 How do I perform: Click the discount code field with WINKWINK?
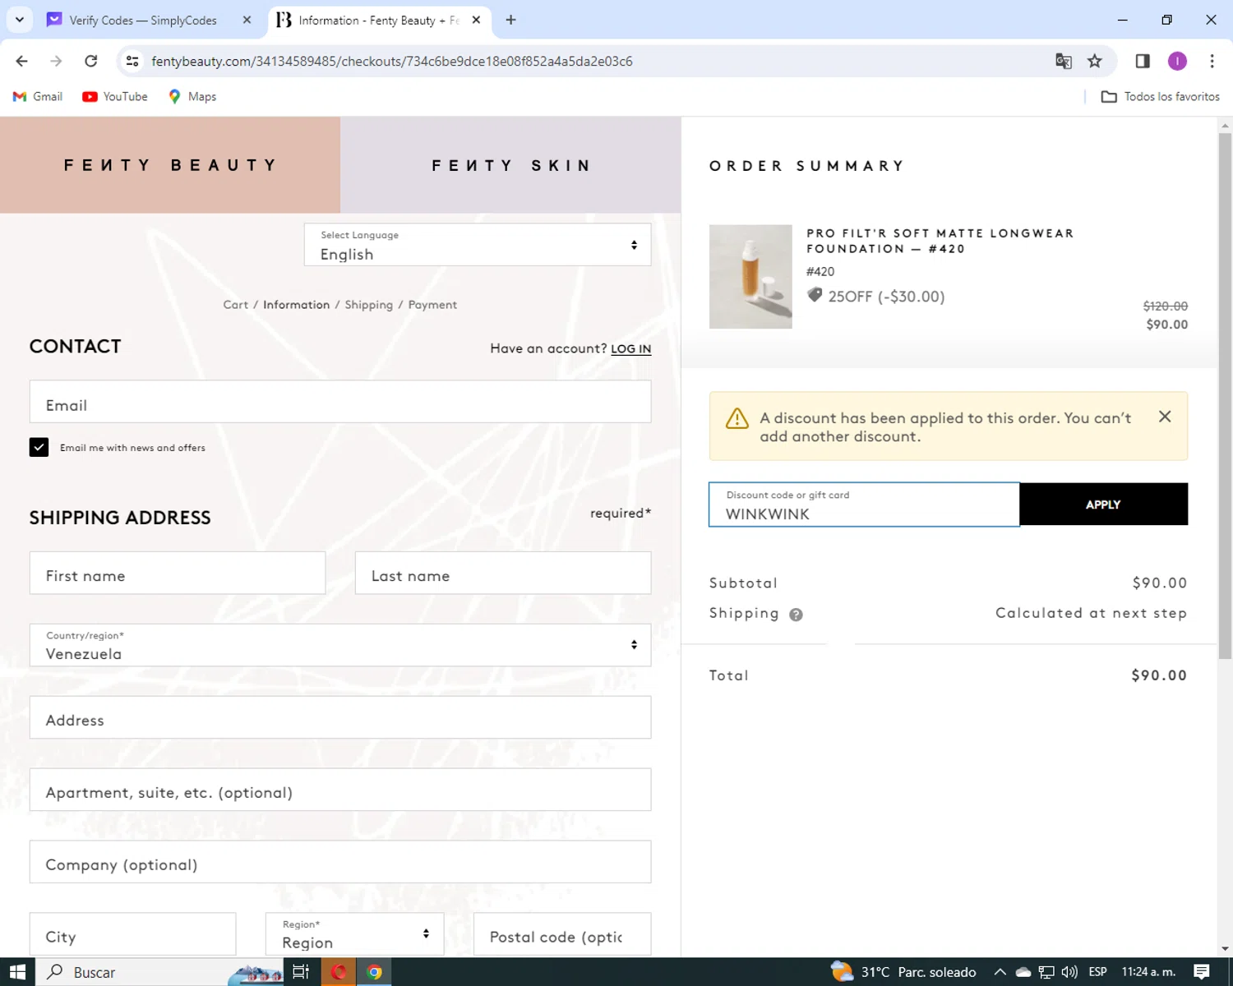864,505
